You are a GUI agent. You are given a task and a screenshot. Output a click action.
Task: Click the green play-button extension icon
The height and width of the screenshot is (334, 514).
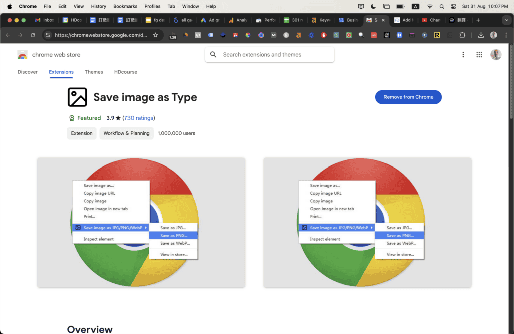click(349, 35)
